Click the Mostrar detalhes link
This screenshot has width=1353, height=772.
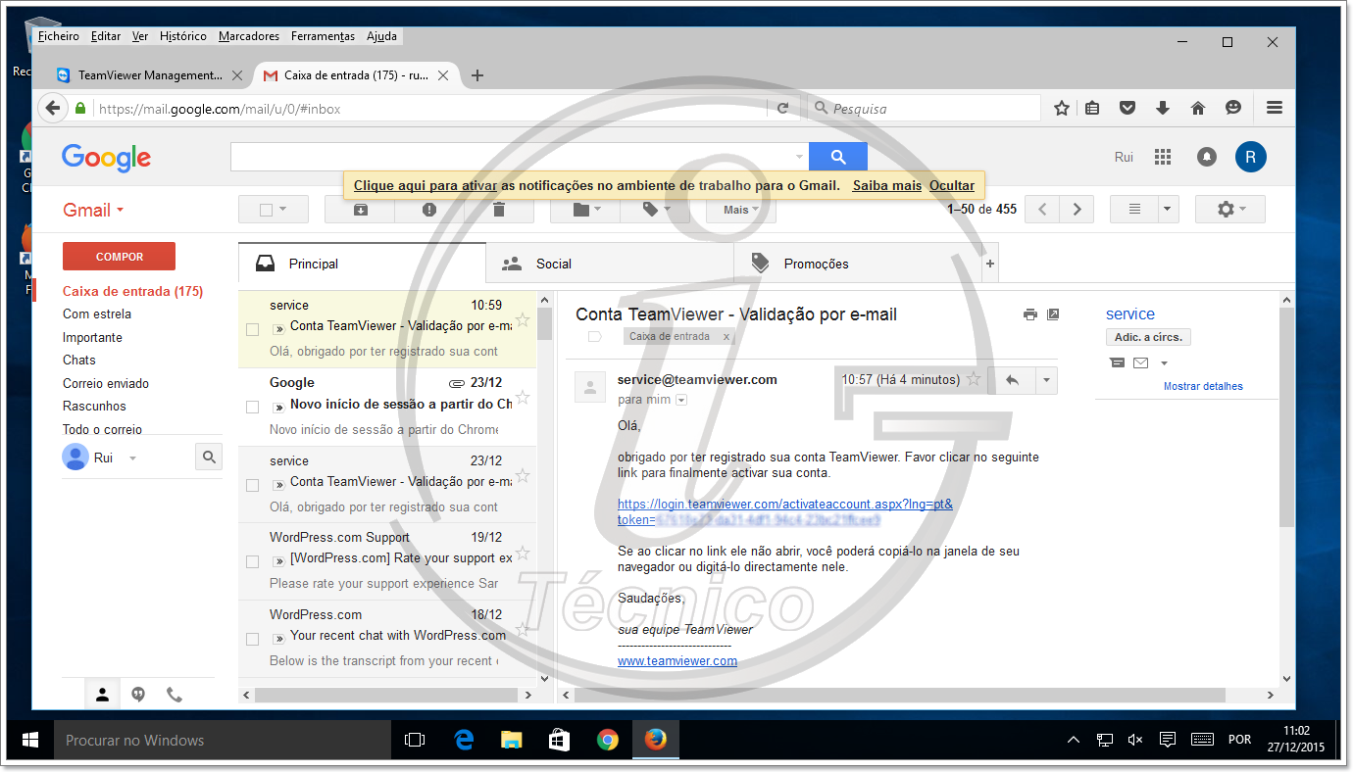pos(1203,386)
